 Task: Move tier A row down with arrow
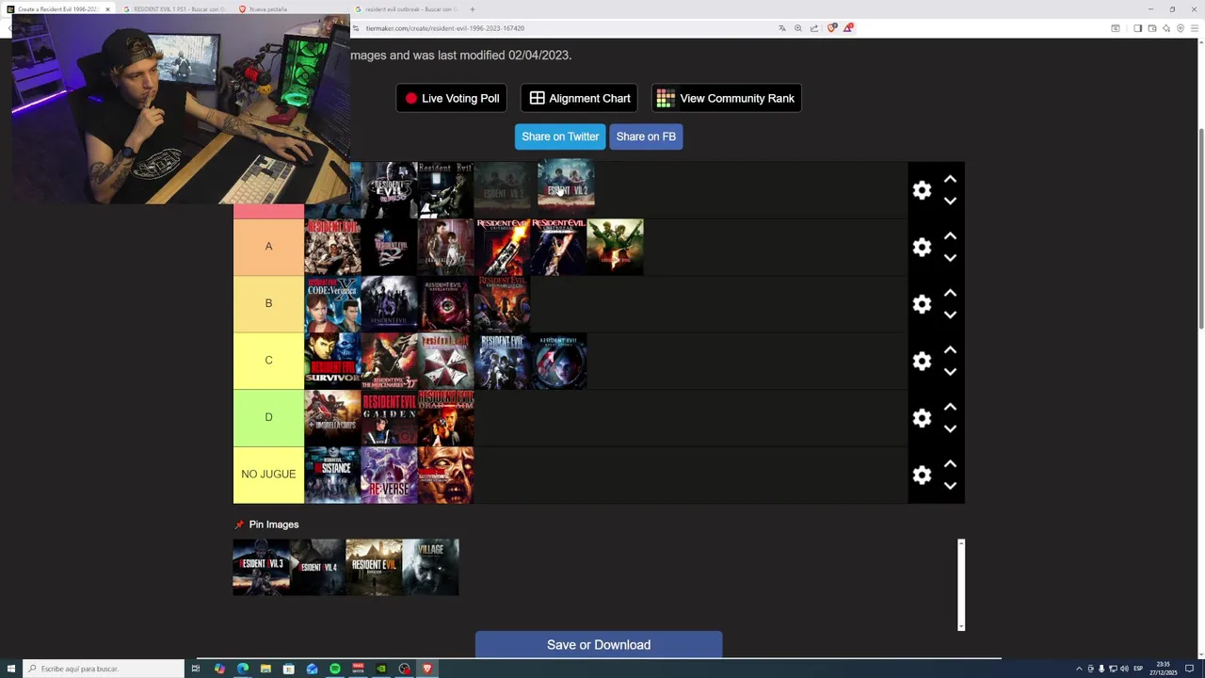coord(950,258)
